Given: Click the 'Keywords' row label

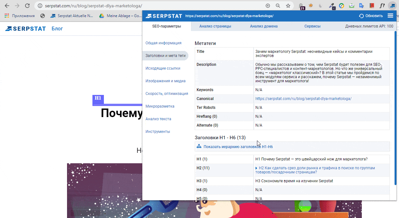Looking at the screenshot, I should [205, 90].
